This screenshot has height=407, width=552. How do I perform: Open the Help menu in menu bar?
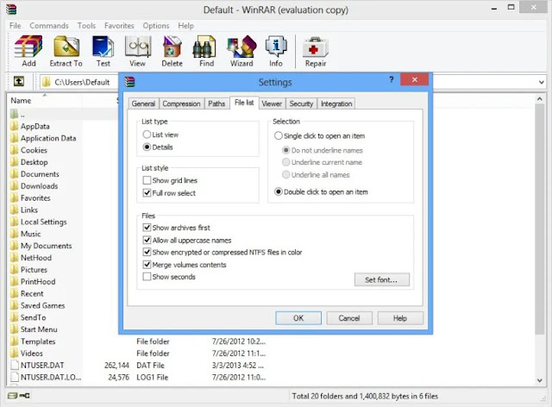click(x=186, y=26)
